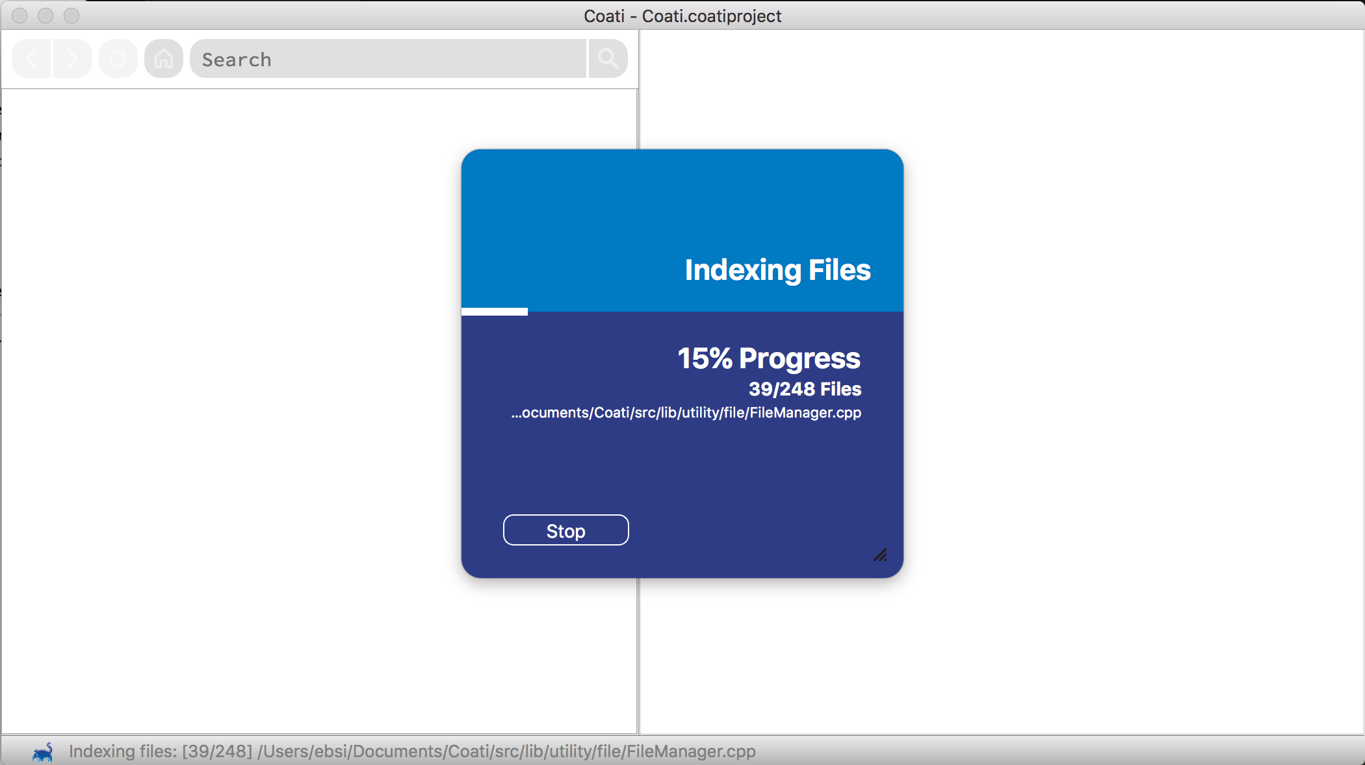The image size is (1365, 765).
Task: Maximize the Coati window
Action: click(71, 16)
